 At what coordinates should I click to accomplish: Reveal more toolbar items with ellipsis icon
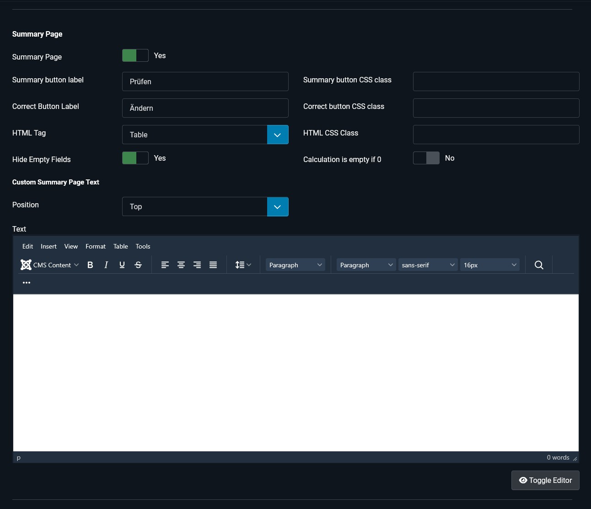[27, 282]
